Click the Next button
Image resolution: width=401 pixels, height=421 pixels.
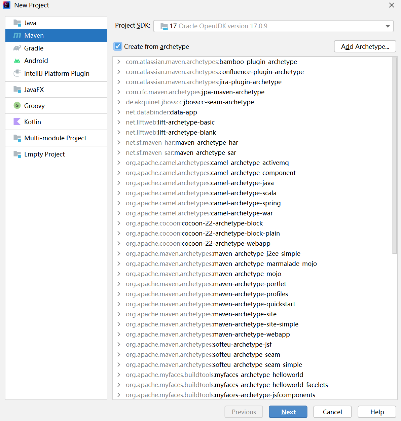point(288,412)
